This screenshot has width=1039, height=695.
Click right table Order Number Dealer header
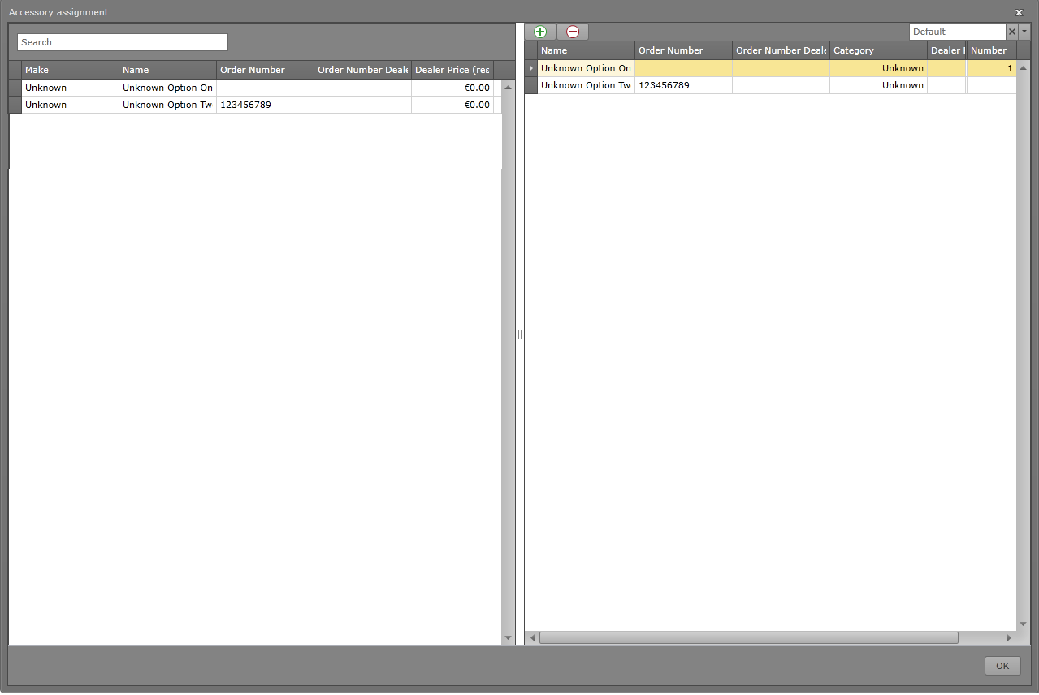[x=781, y=50]
